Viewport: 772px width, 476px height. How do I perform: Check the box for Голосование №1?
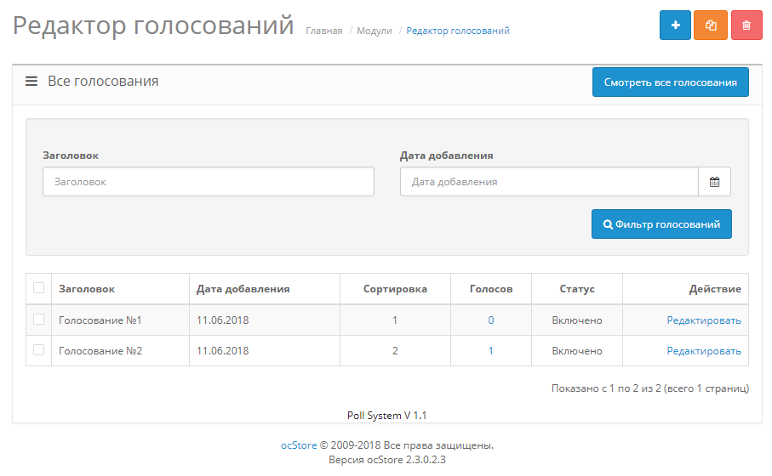[x=38, y=320]
